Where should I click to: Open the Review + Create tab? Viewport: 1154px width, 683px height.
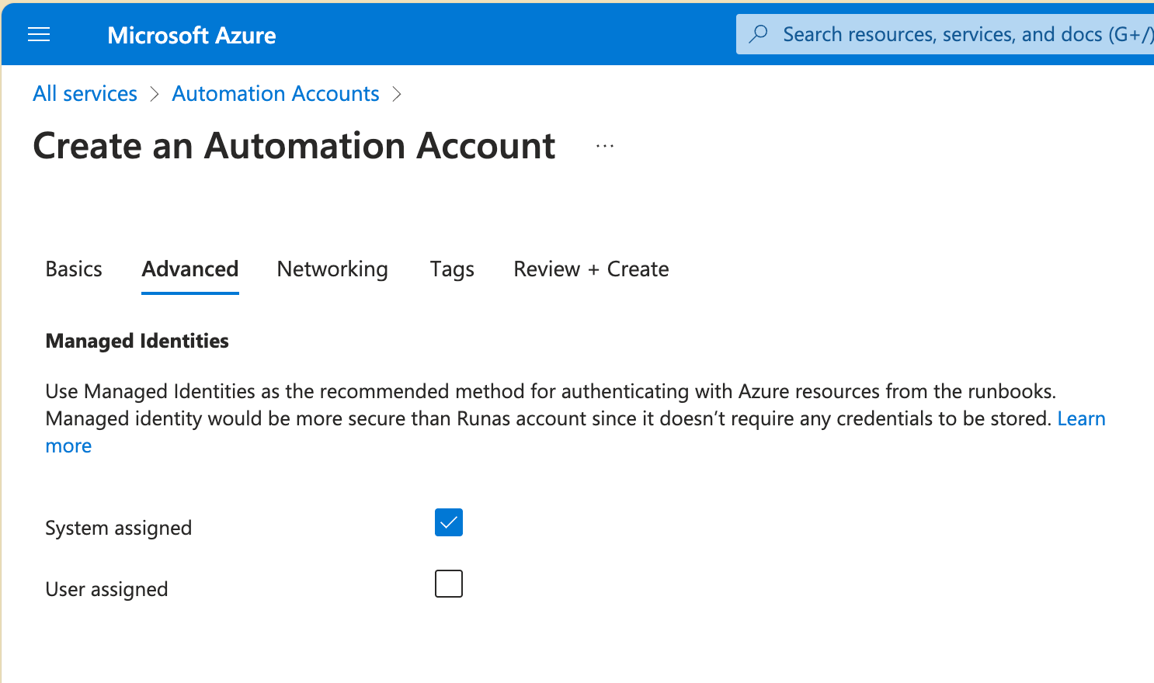(x=591, y=269)
